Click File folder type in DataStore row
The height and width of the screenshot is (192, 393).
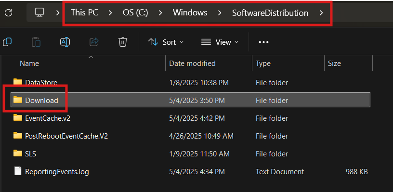pyautogui.click(x=272, y=82)
